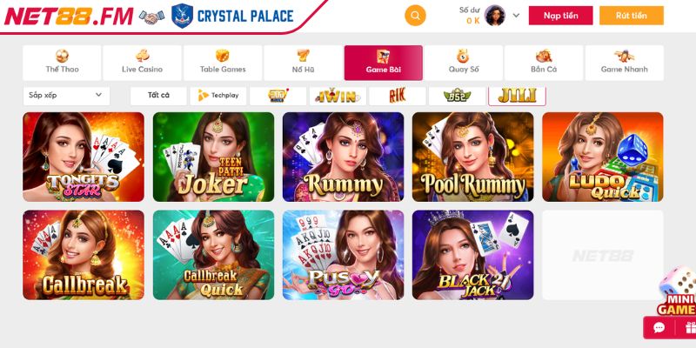Screen dimensions: 696x348
Task: Open the Tongits Star game thumbnail
Action: tap(84, 157)
